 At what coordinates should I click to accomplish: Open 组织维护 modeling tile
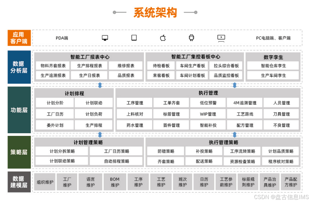coord(45,182)
